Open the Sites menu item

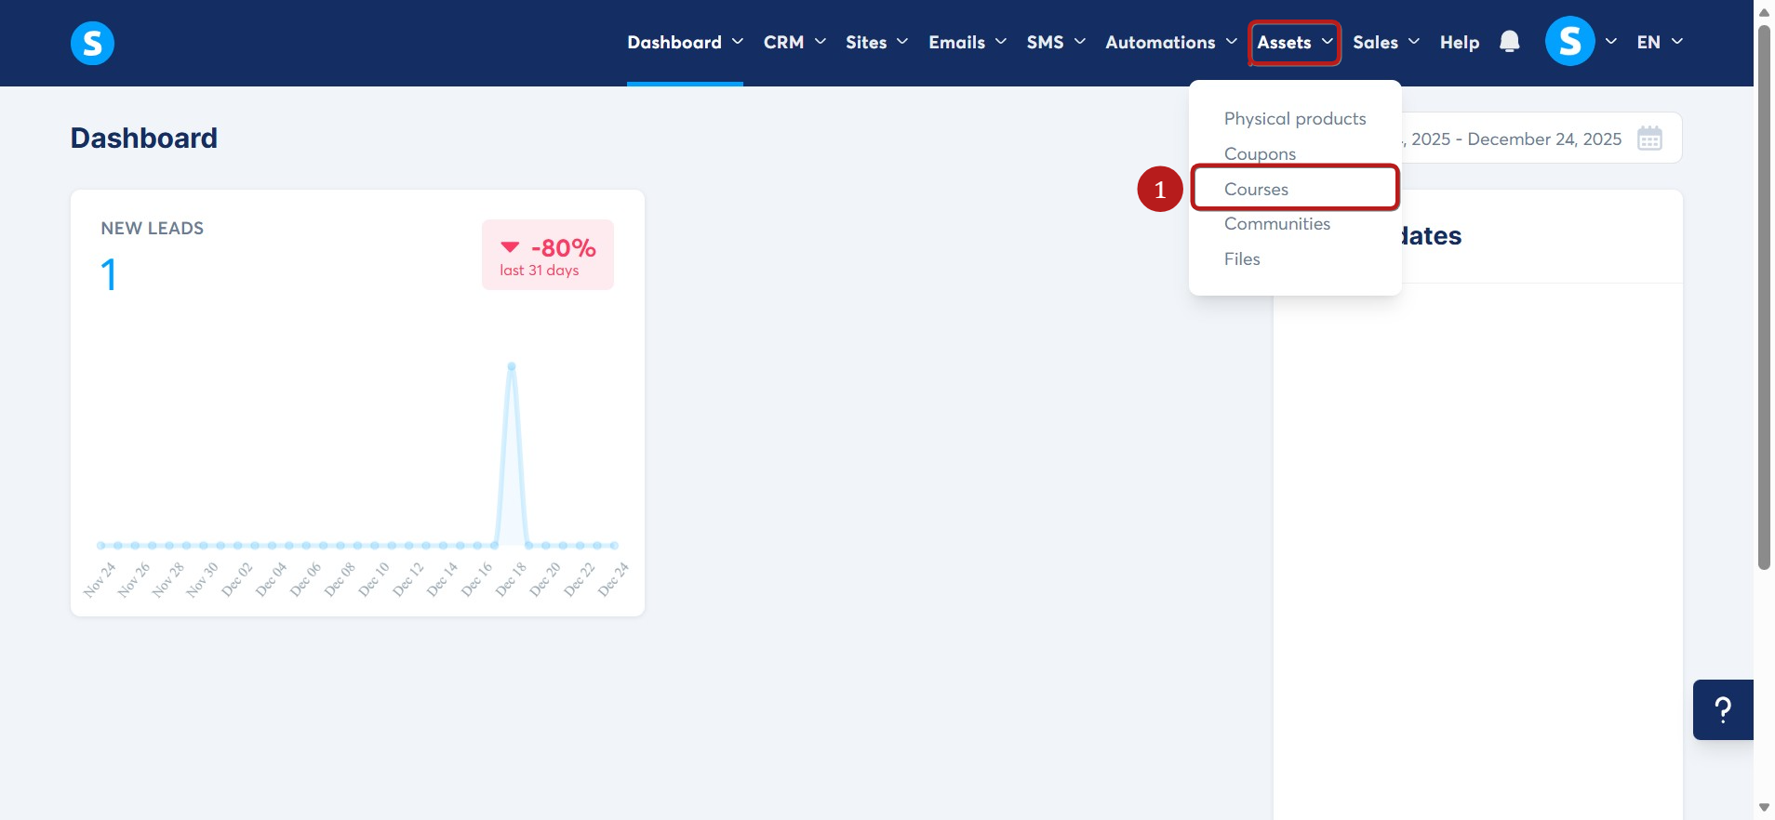pyautogui.click(x=866, y=43)
